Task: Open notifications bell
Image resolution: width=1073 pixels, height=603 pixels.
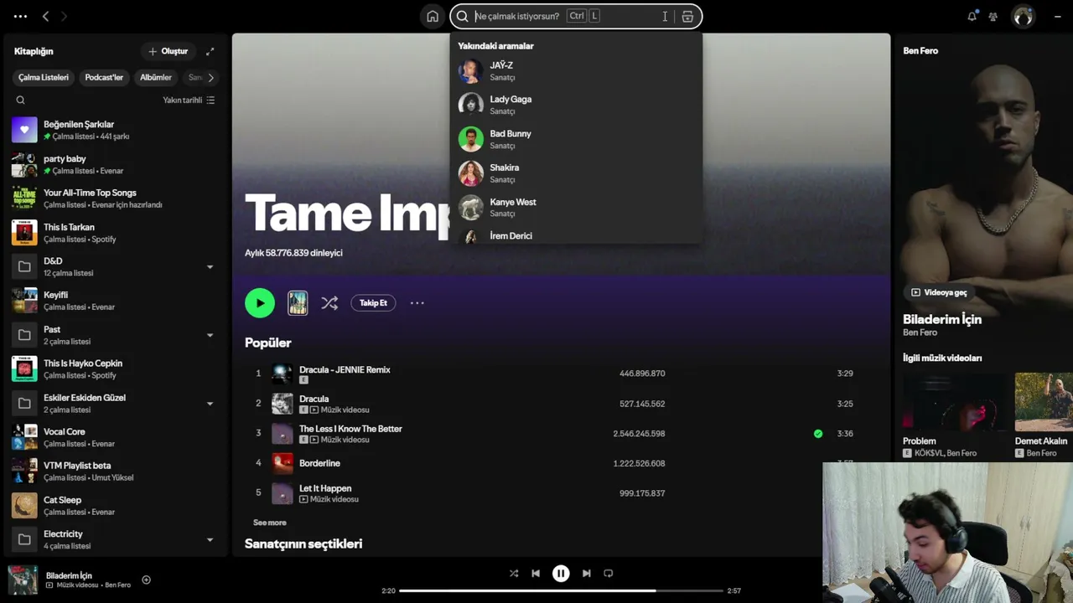Action: pos(972,16)
